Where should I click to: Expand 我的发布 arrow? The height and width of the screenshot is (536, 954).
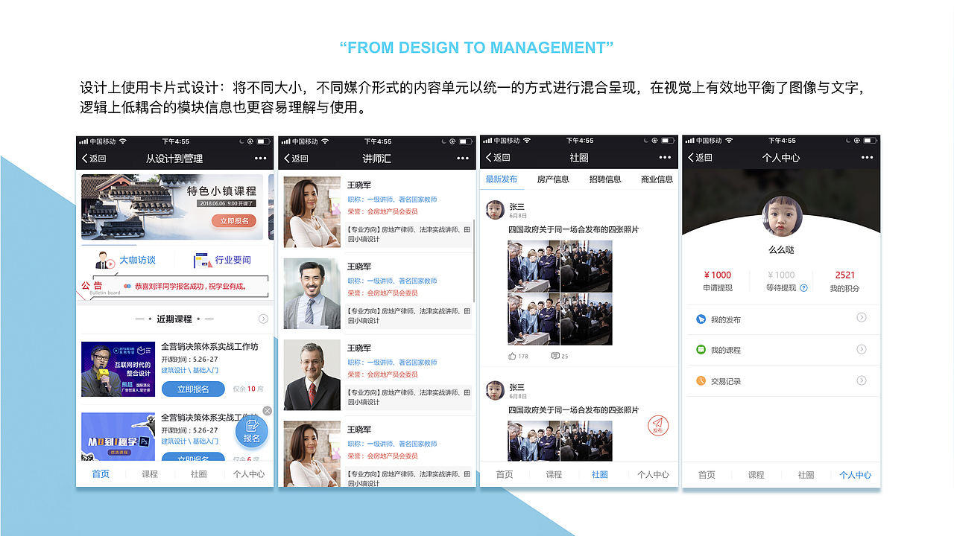(x=862, y=318)
